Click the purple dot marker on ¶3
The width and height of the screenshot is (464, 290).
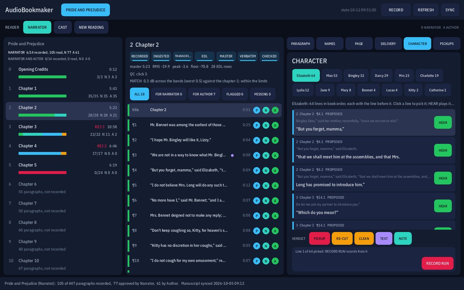232,155
